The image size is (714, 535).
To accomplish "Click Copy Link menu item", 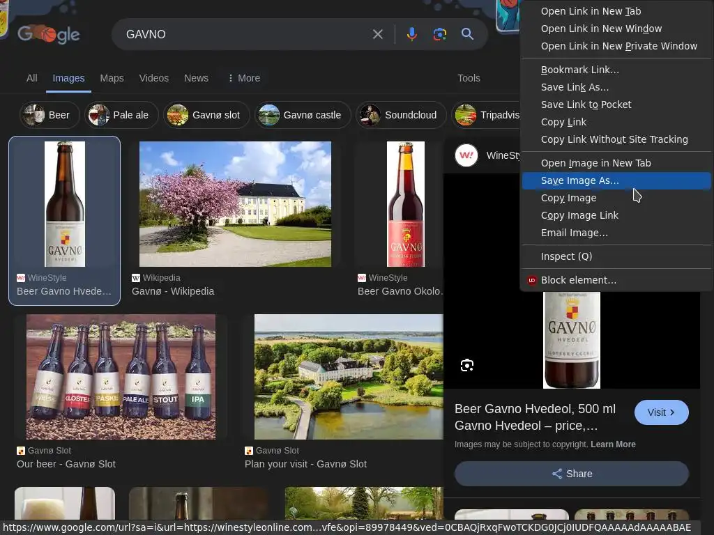I will 616,122.
